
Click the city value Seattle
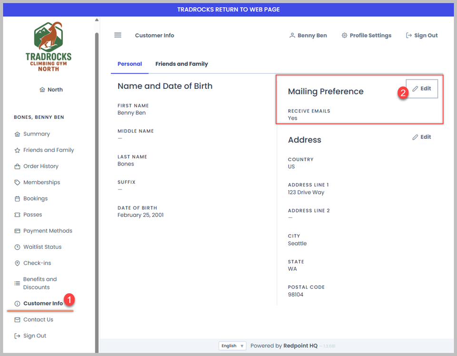[297, 244]
